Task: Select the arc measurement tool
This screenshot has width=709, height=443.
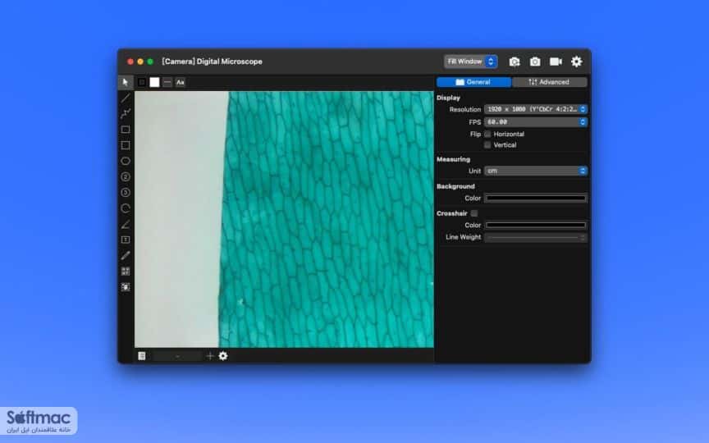Action: pyautogui.click(x=126, y=208)
